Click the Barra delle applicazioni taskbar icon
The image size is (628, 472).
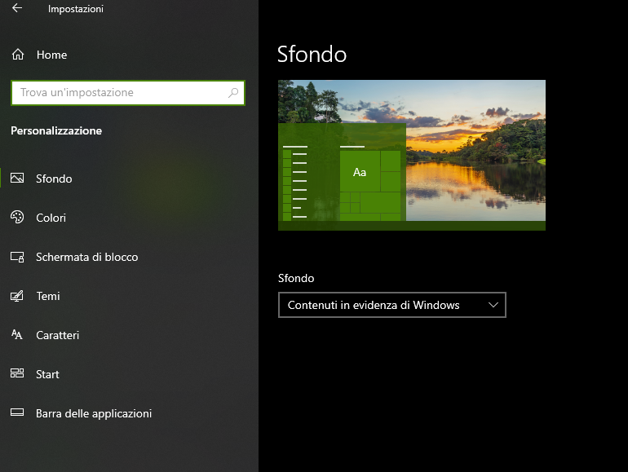tap(17, 412)
